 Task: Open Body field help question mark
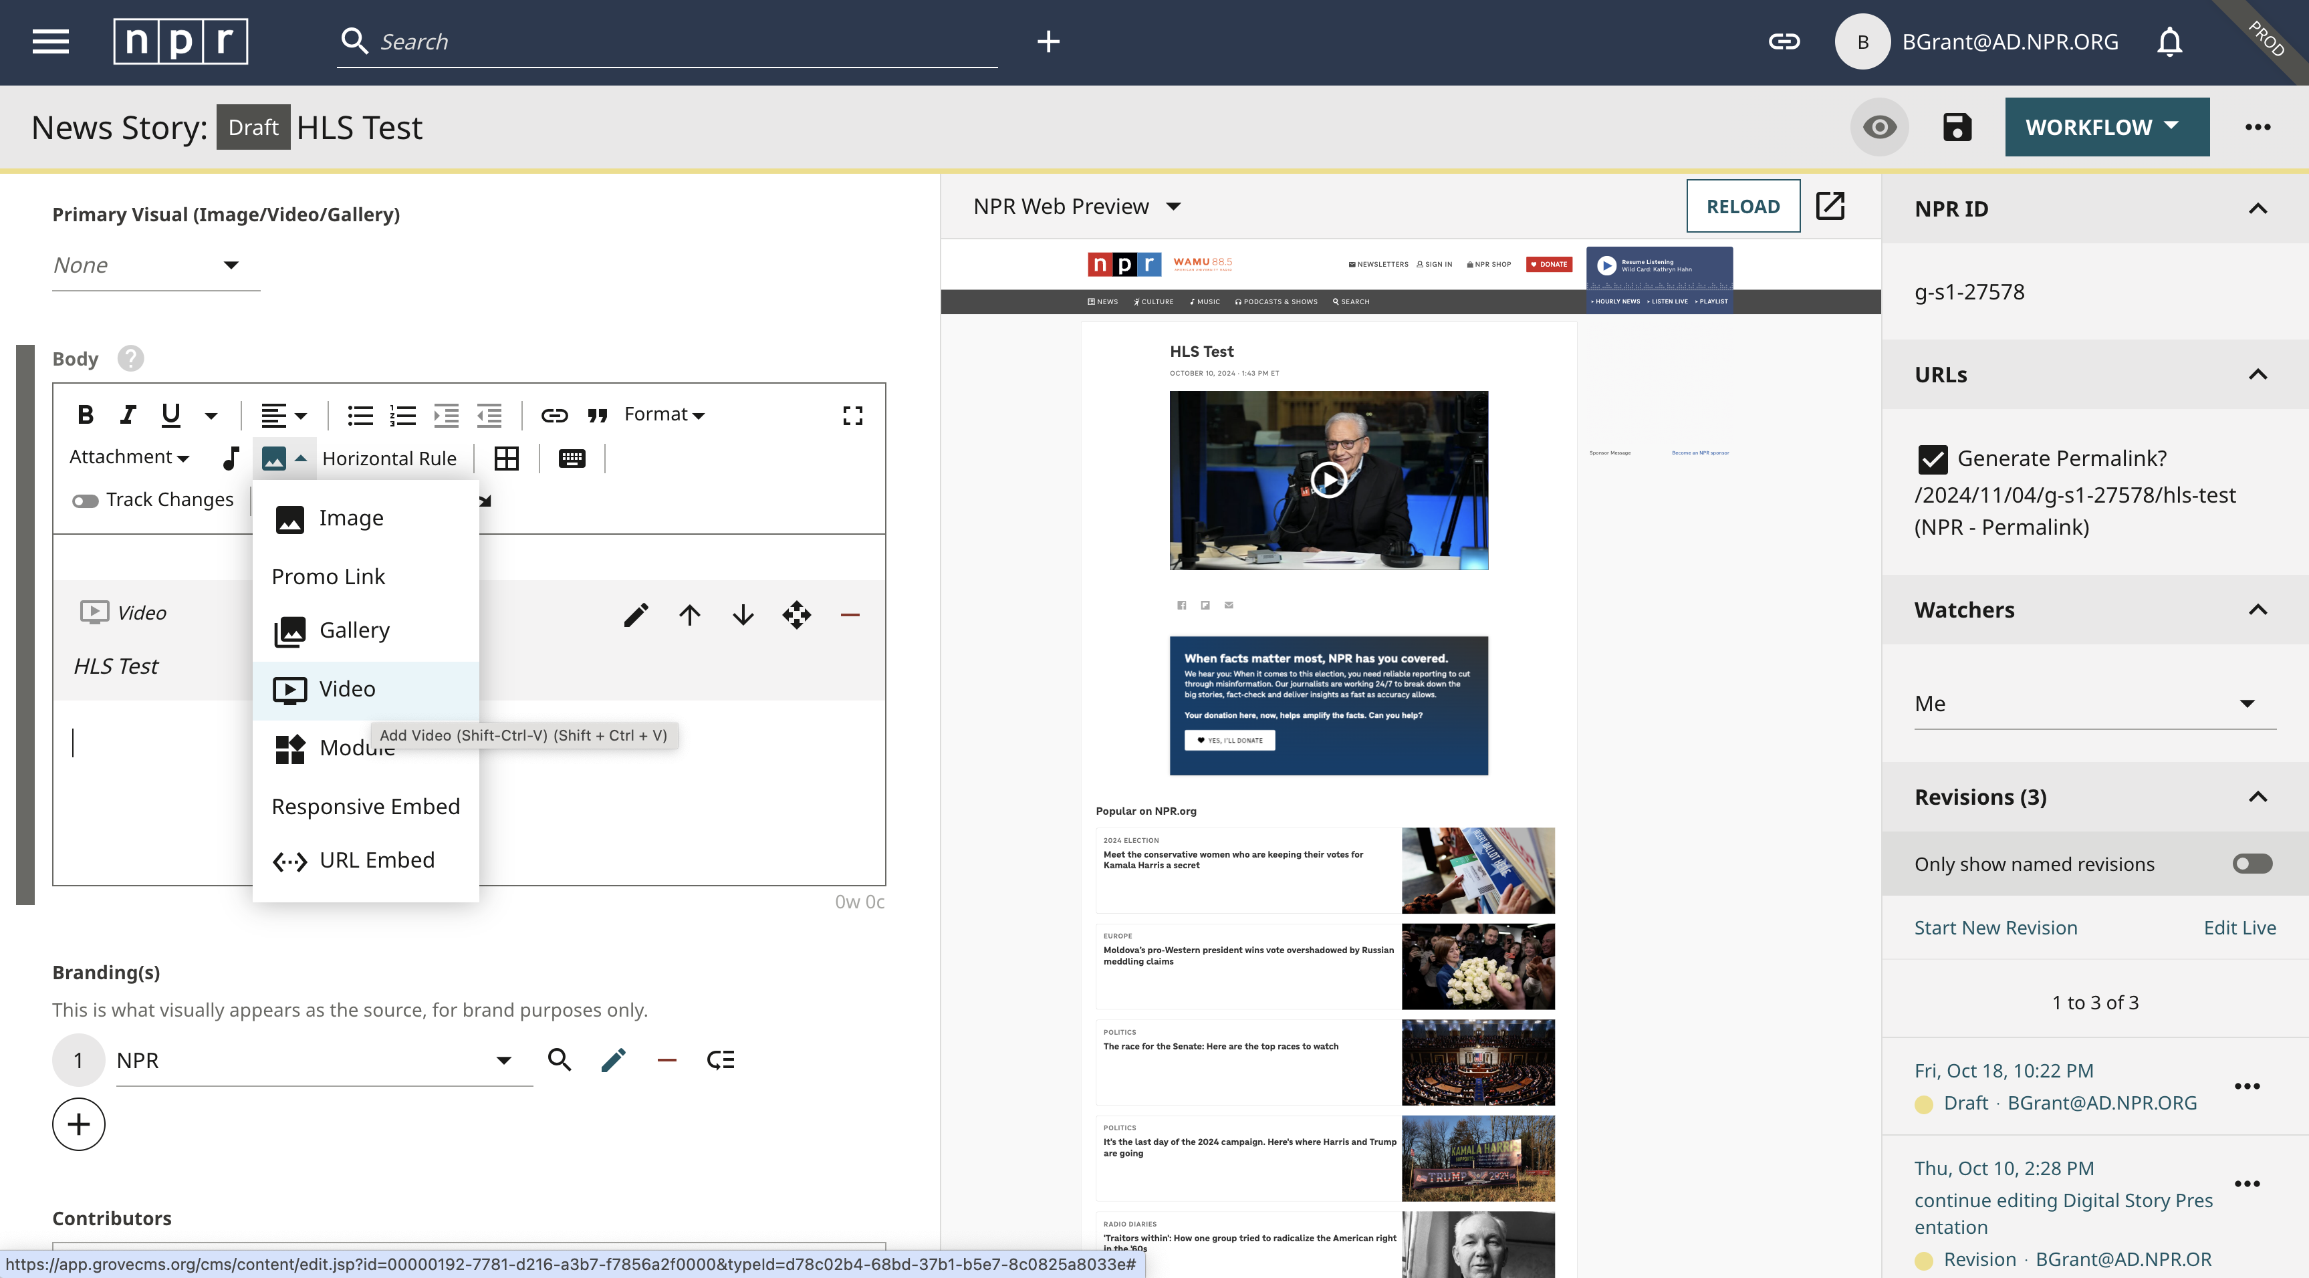pos(130,358)
